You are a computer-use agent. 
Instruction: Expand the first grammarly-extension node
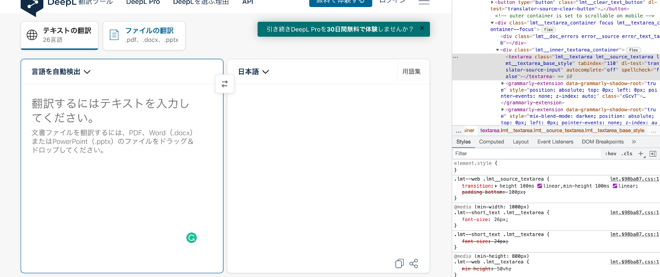[x=503, y=83]
